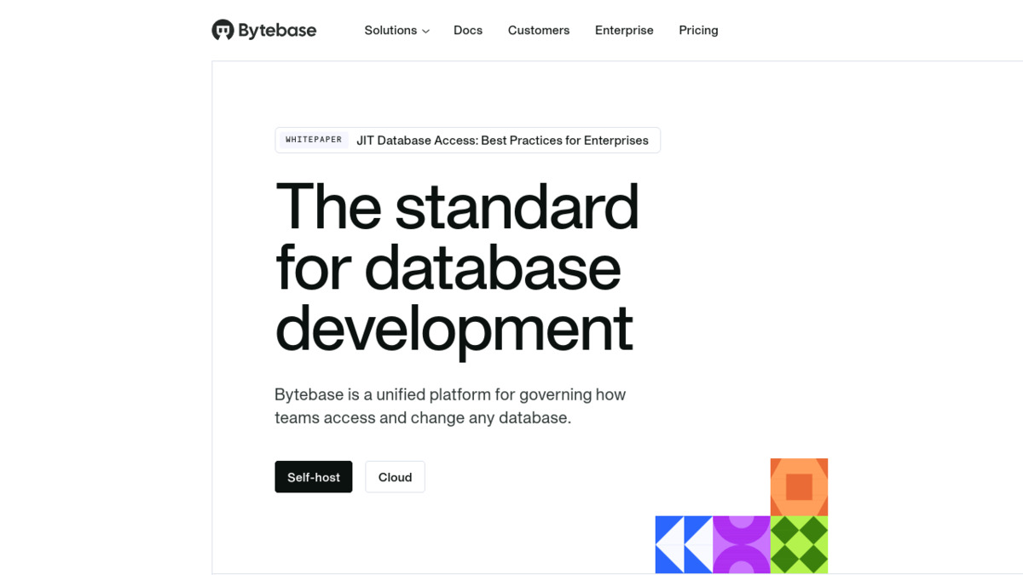Expand the chevron beside Solutions
The height and width of the screenshot is (575, 1023).
tap(425, 31)
